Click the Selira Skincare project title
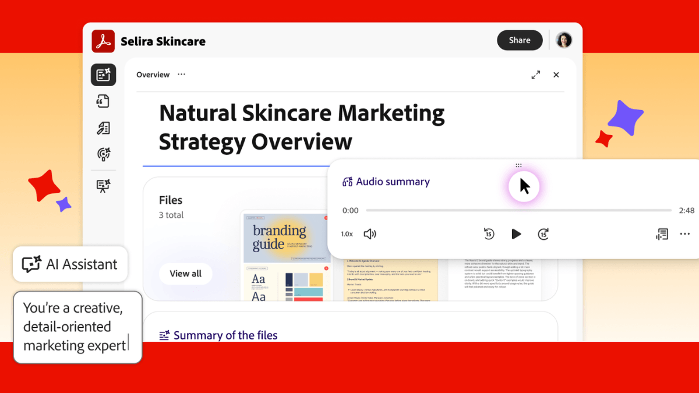This screenshot has height=393, width=699. [163, 41]
